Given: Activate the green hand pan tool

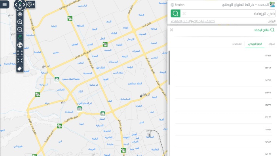Looking at the screenshot, I should point(20,37).
